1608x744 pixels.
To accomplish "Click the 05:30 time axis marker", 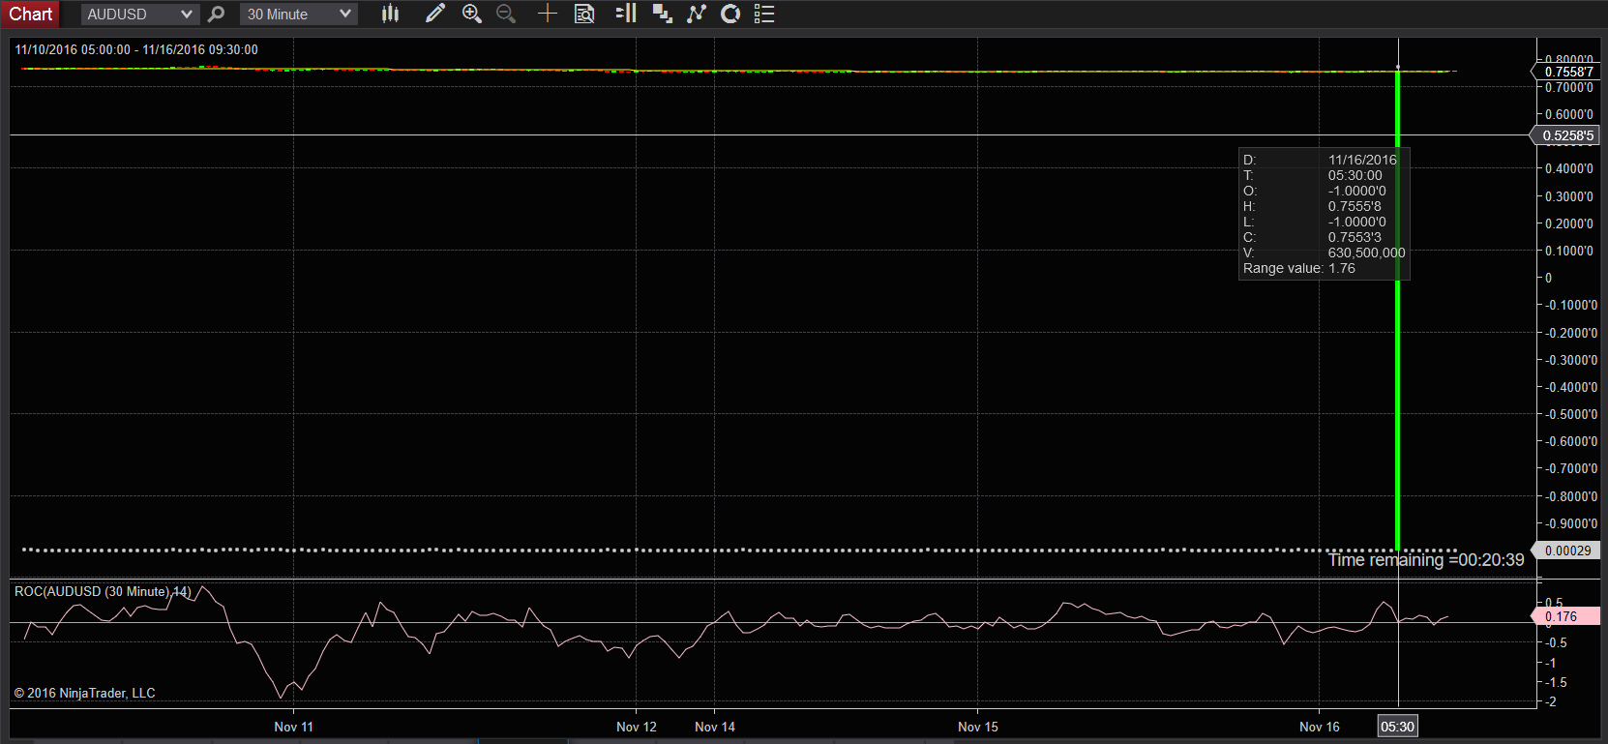I will click(x=1397, y=727).
